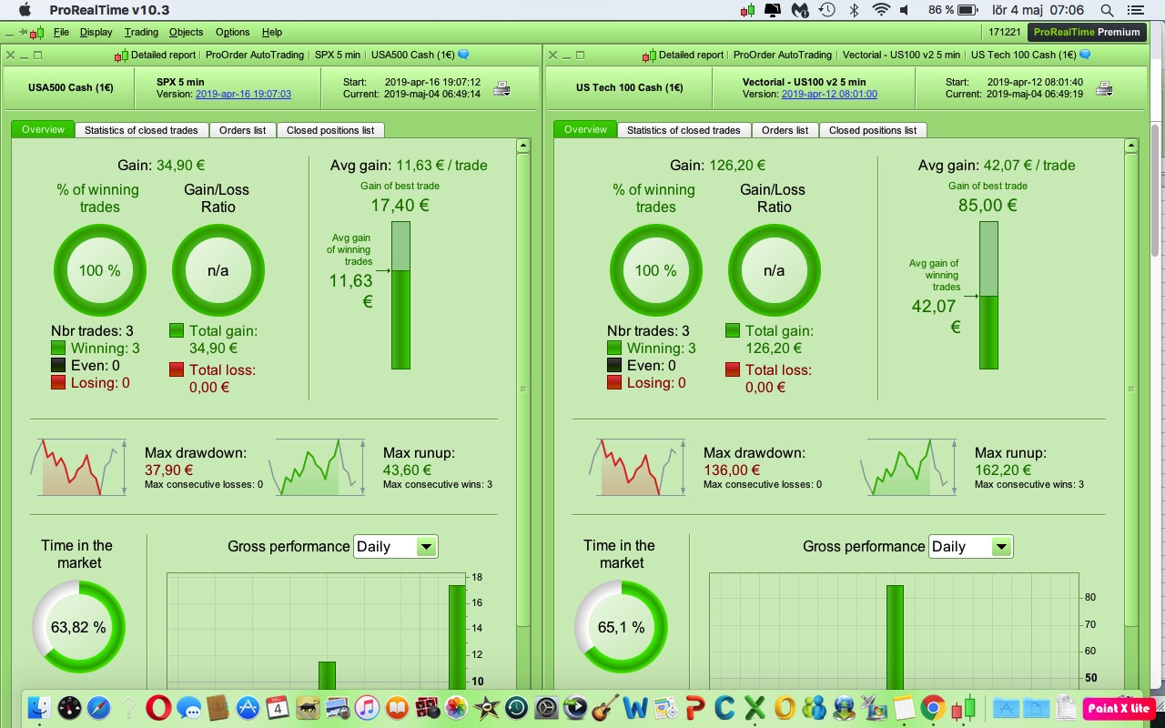Click the Time in the market 63,82 % gauge
The width and height of the screenshot is (1165, 728).
78,627
